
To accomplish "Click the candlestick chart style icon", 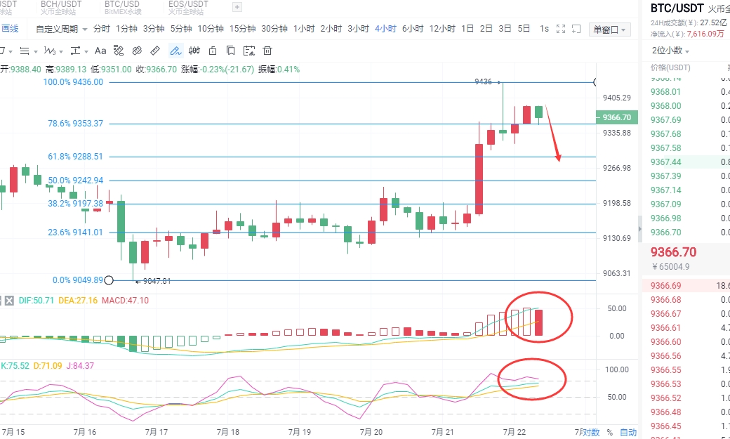I will click(194, 51).
